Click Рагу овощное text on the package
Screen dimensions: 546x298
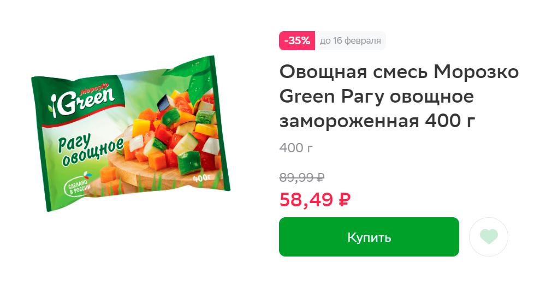[90, 149]
